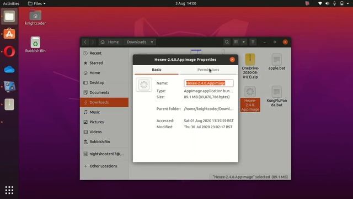Click the Modified date value
The height and width of the screenshot is (199, 353).
tap(208, 127)
